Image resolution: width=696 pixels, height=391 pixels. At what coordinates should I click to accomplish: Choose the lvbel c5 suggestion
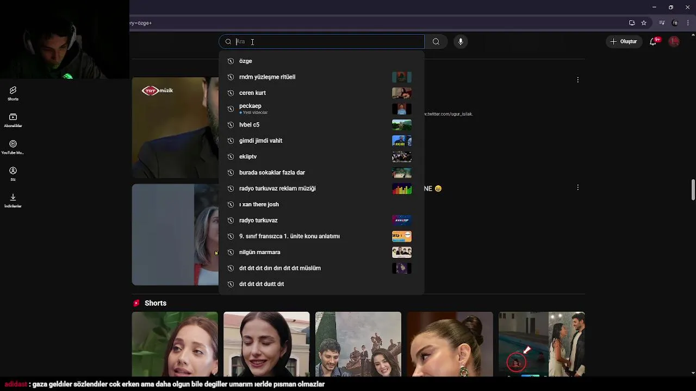point(321,125)
